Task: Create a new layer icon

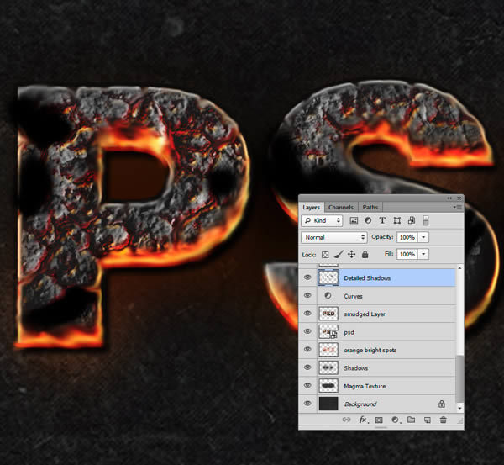Action: pos(428,420)
